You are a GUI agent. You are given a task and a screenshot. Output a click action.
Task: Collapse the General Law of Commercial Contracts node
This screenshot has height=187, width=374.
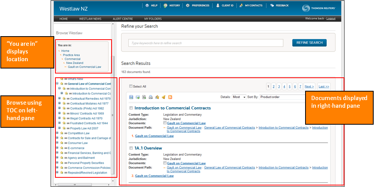coord(57,84)
